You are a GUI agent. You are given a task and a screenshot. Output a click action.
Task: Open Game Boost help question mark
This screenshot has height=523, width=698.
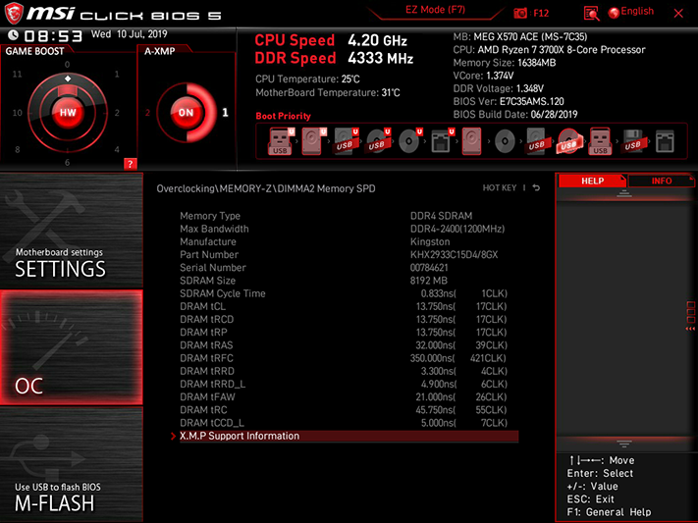pos(130,164)
